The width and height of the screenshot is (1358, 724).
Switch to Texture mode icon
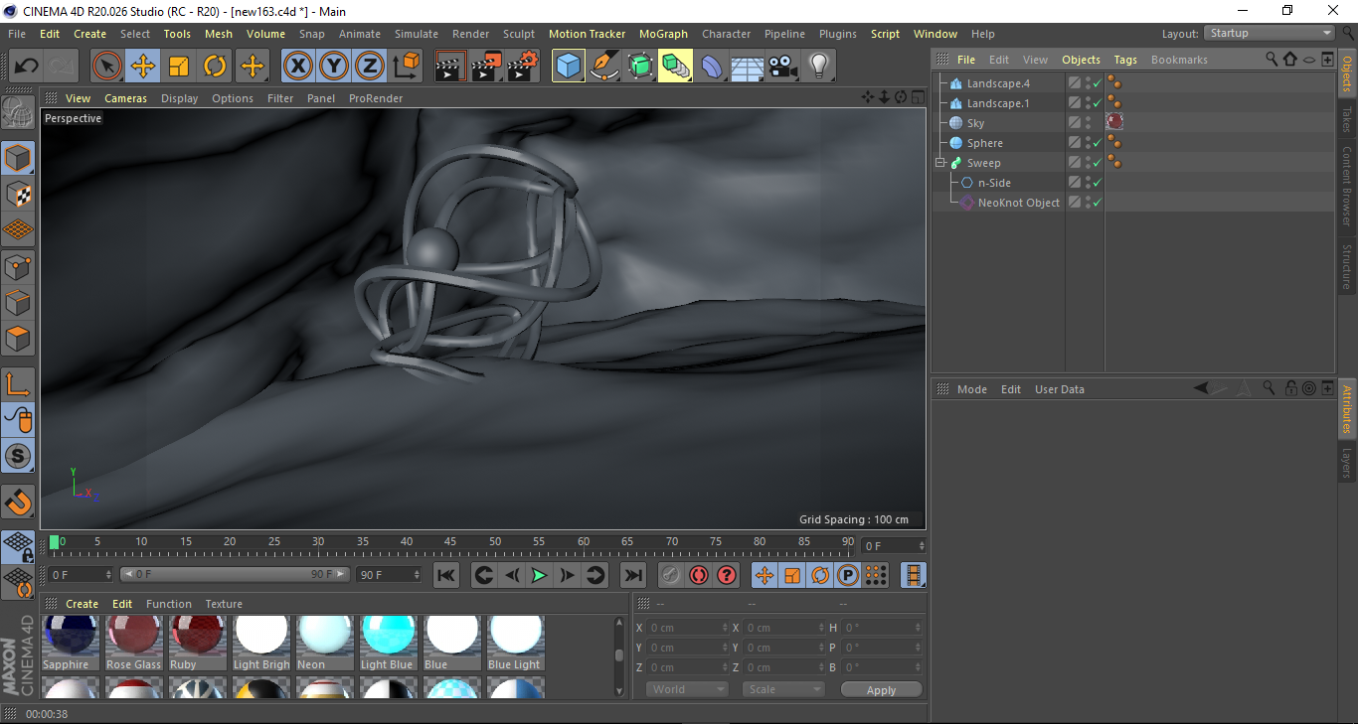pyautogui.click(x=18, y=195)
